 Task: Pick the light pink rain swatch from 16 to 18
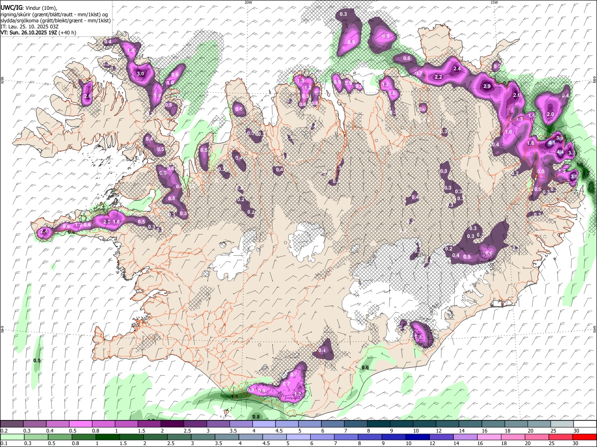(489, 437)
